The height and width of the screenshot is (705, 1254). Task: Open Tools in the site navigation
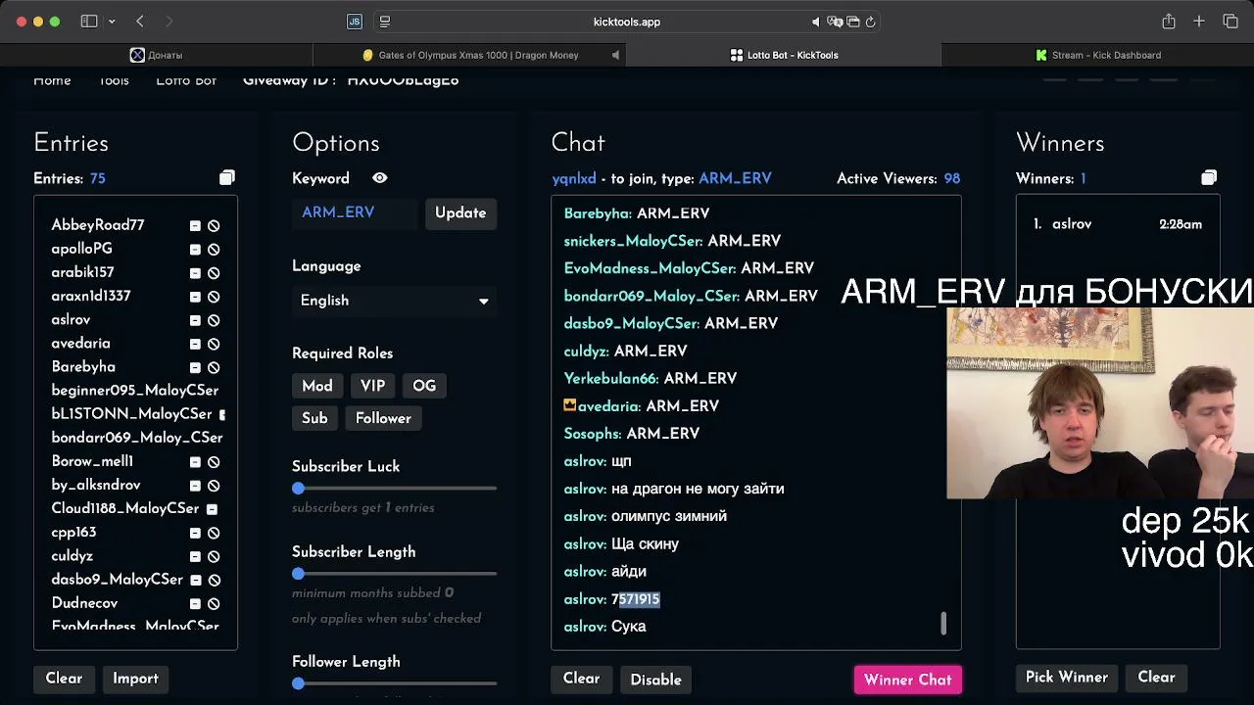[114, 80]
